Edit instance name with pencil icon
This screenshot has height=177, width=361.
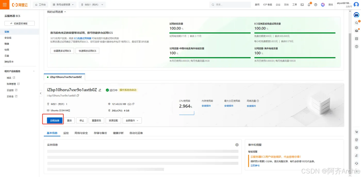coord(100,90)
